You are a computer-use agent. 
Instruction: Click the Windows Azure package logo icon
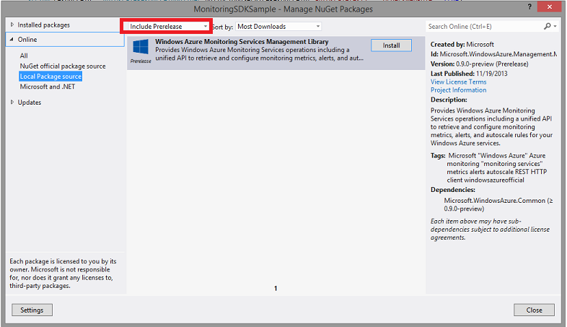pos(141,47)
